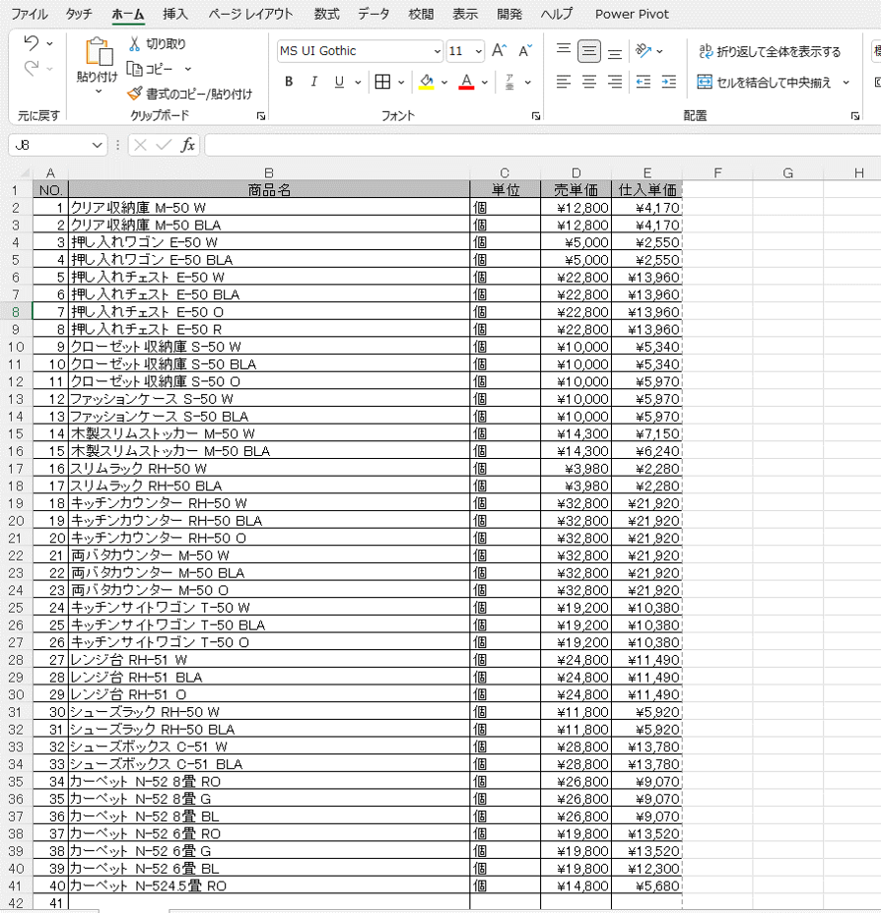Toggle Italic formatting
Screen dimensions: 881x913
point(314,82)
